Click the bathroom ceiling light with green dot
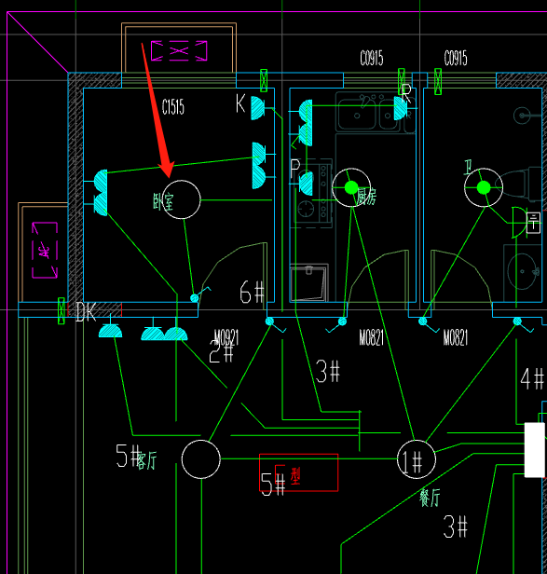The width and height of the screenshot is (547, 574). click(x=484, y=187)
